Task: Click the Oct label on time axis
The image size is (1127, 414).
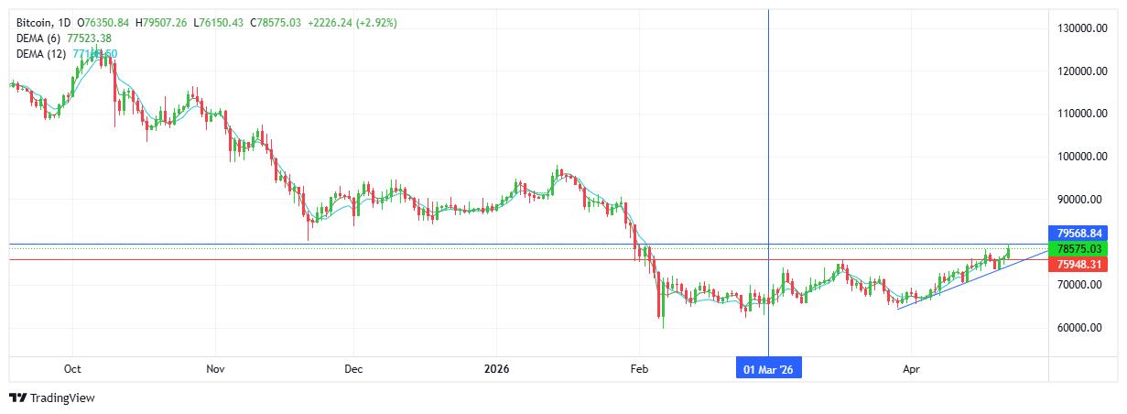Action: 72,368
